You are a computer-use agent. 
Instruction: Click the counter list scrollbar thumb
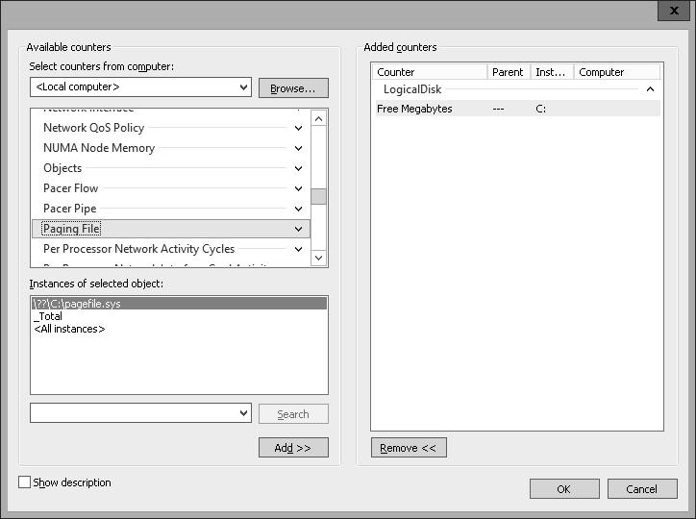(x=319, y=196)
